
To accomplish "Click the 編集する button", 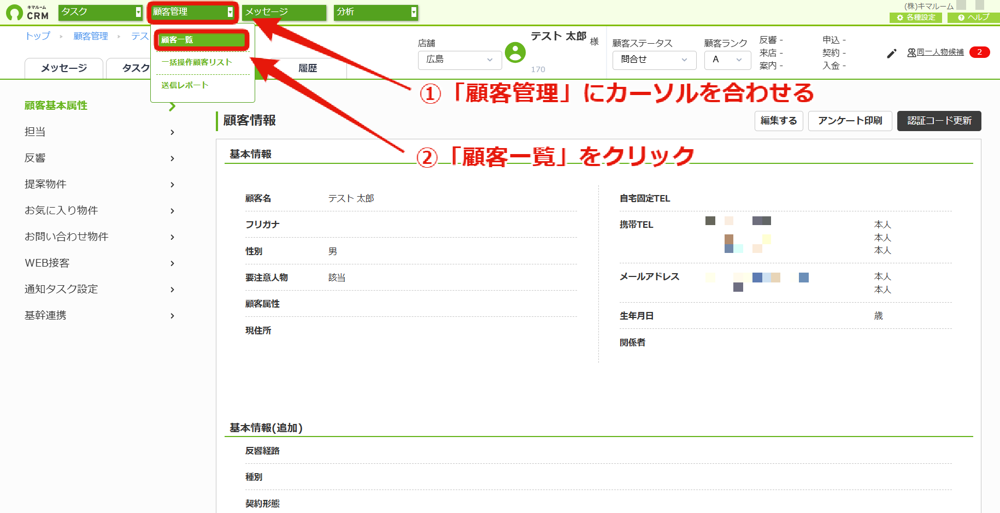I will coord(779,121).
